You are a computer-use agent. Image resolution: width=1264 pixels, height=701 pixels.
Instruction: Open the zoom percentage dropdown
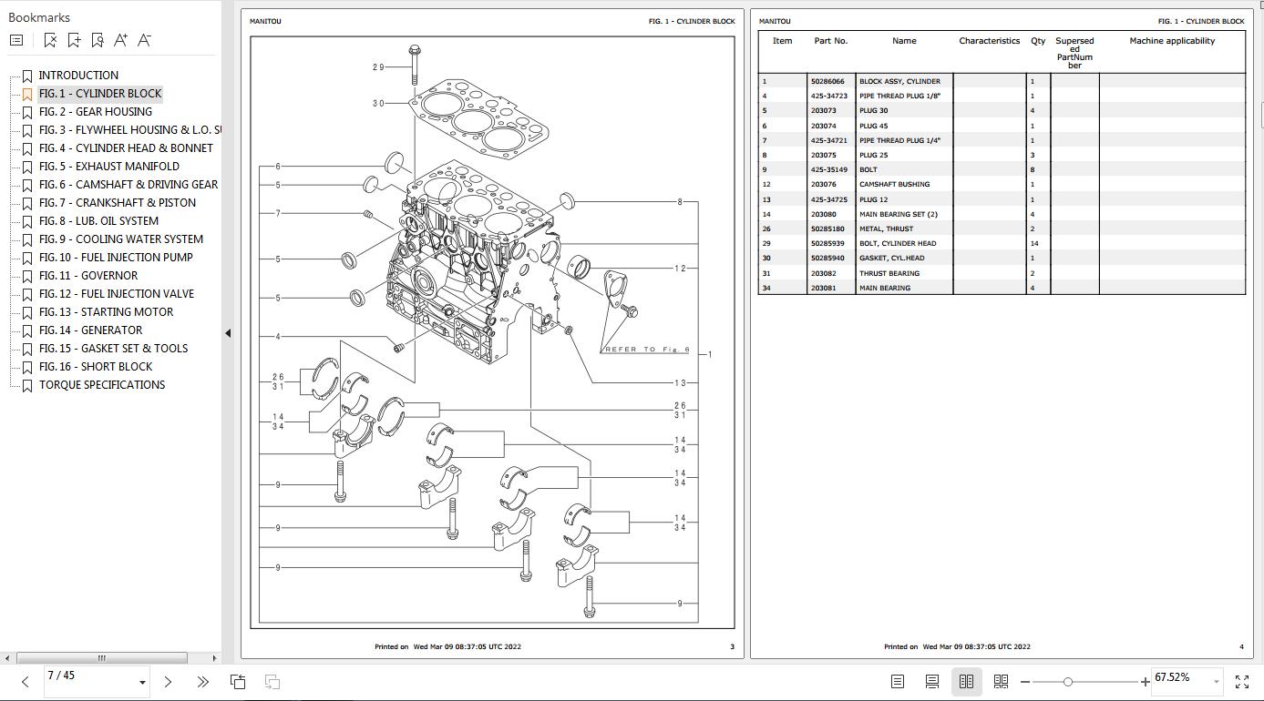(1216, 682)
